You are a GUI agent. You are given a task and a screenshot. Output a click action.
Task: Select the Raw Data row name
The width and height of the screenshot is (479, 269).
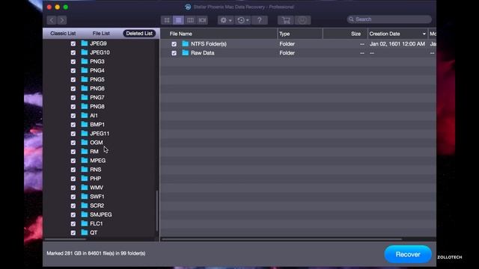tap(203, 53)
